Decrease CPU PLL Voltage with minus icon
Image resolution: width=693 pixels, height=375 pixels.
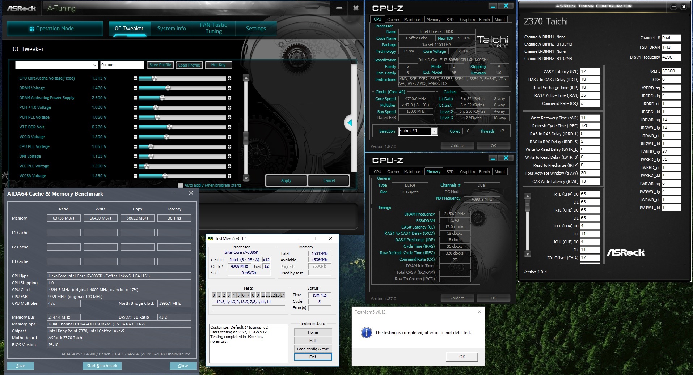click(x=135, y=147)
